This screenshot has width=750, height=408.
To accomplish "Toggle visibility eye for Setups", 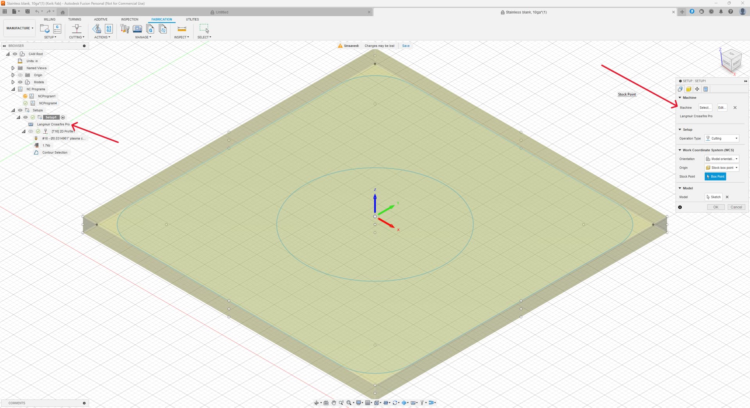I will pos(20,110).
